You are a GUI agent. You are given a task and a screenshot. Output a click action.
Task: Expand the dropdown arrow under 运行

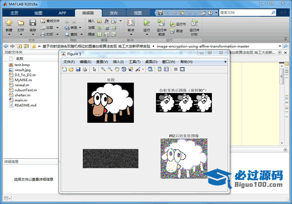tap(147, 34)
